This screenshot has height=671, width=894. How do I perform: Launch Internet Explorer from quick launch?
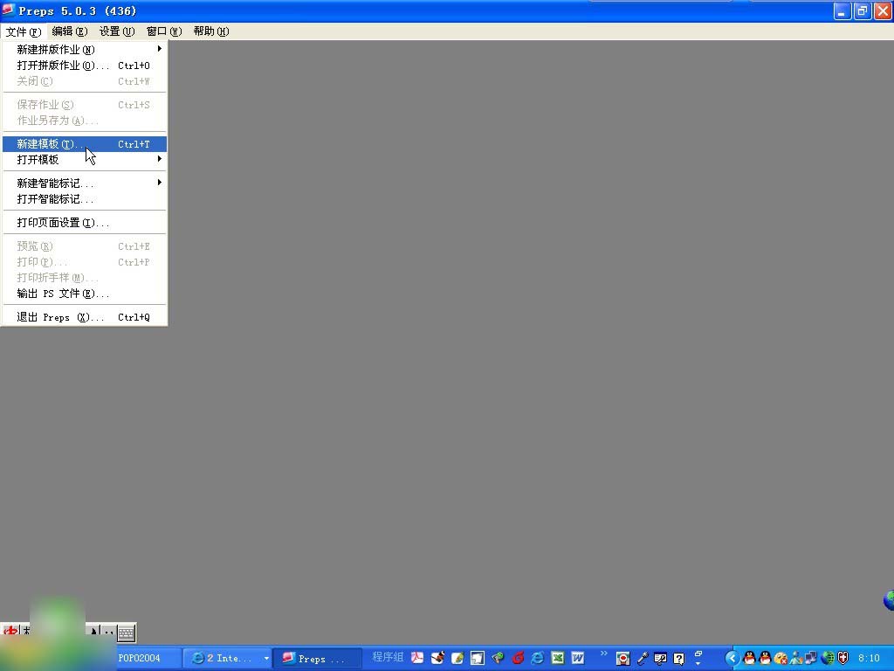(537, 658)
